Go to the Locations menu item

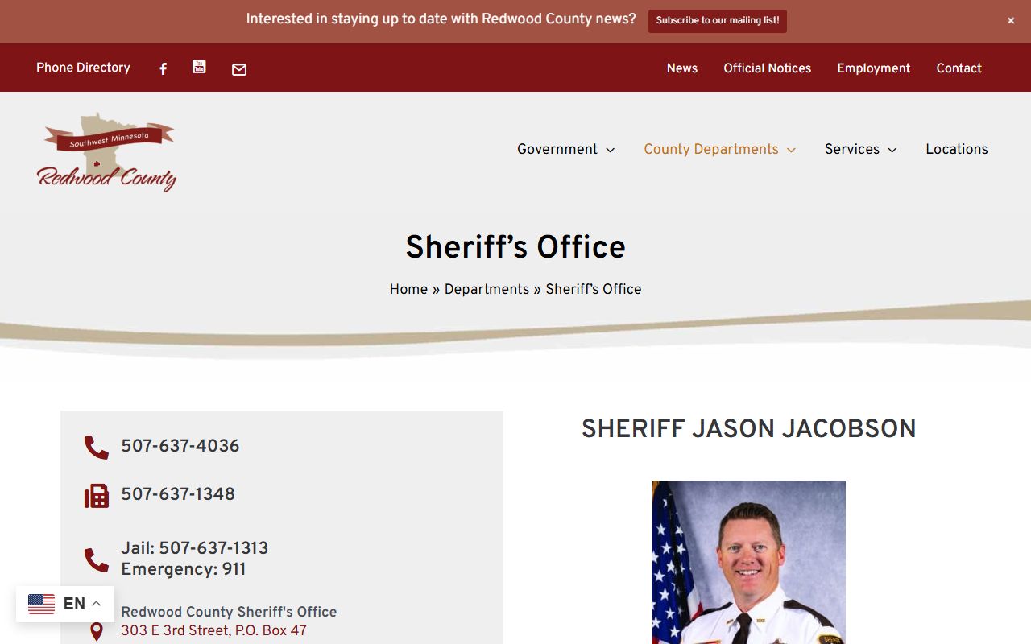956,150
